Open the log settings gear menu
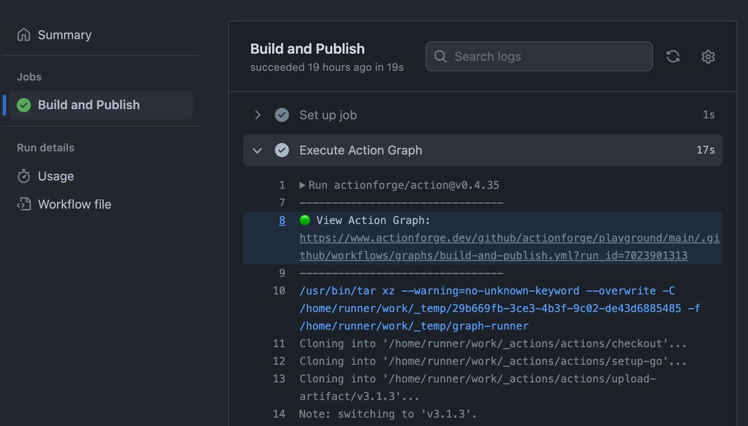 708,57
